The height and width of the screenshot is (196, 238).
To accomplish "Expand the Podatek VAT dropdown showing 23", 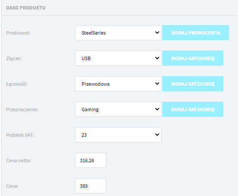I will click(118, 135).
